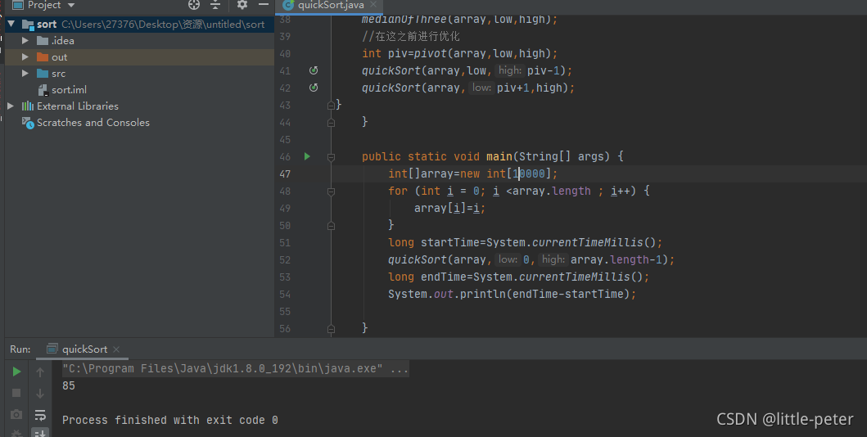Click recursive call icon on line 42
The width and height of the screenshot is (867, 437).
click(314, 88)
